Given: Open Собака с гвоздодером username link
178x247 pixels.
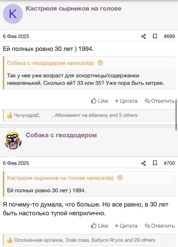Looking at the screenshot, I should 61,135.
